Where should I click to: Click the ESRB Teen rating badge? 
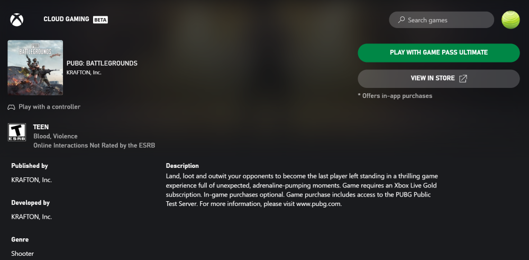pyautogui.click(x=16, y=132)
